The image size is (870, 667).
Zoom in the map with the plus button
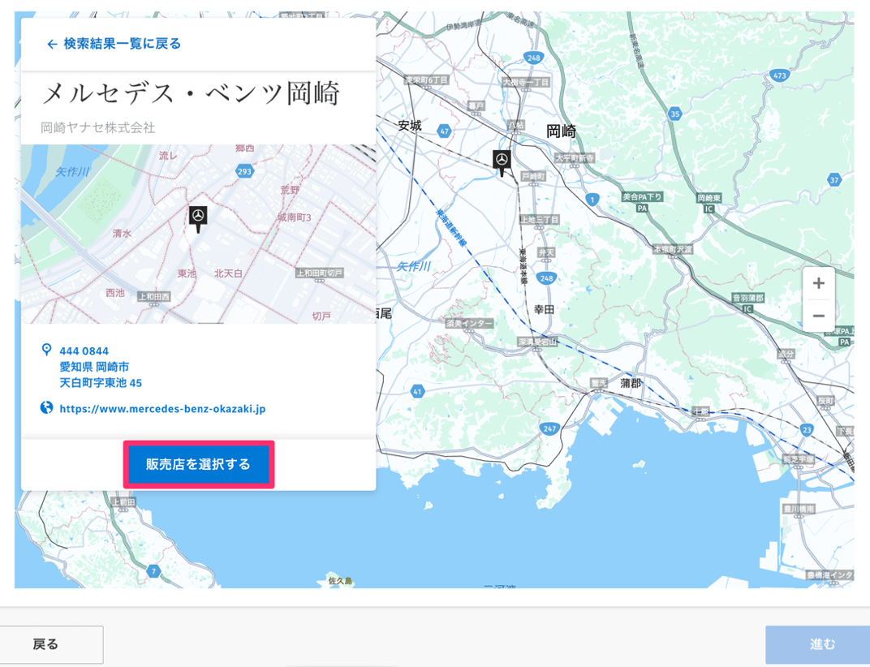pos(818,283)
